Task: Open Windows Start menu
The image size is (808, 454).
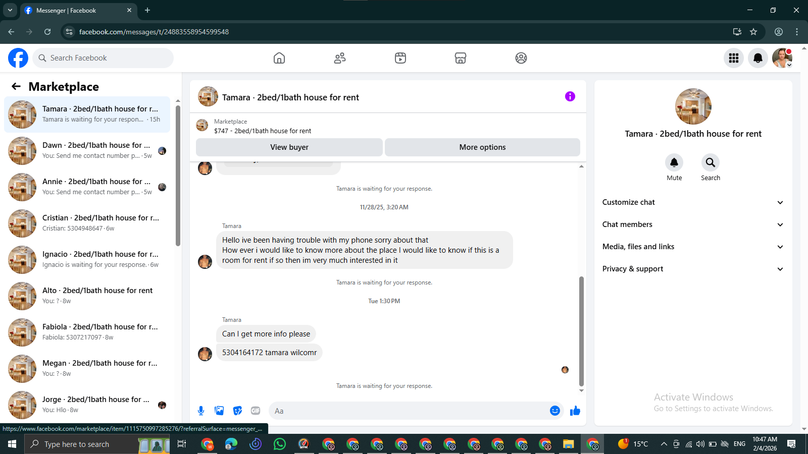Action: (x=12, y=444)
